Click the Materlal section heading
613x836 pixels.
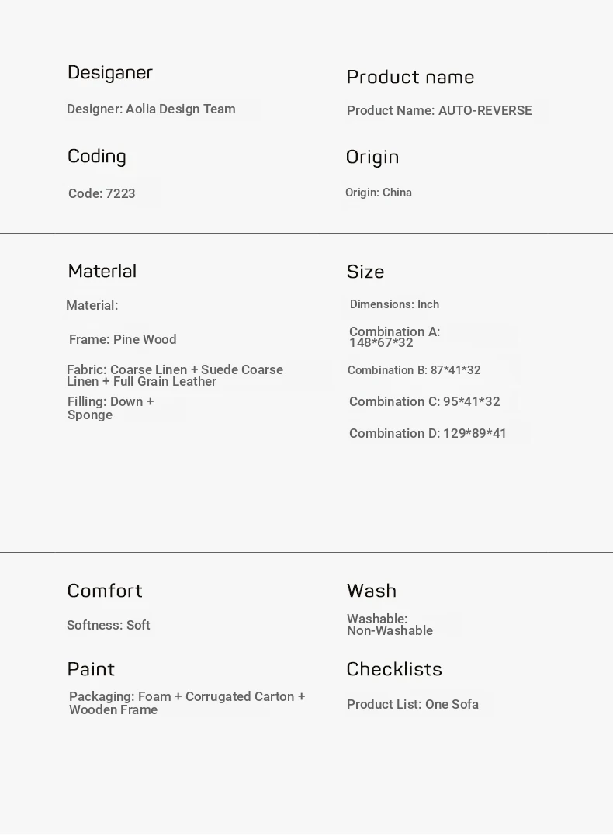point(102,272)
